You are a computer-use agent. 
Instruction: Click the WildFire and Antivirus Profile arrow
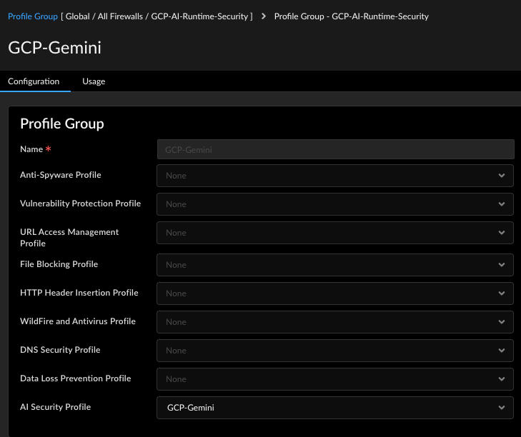502,322
